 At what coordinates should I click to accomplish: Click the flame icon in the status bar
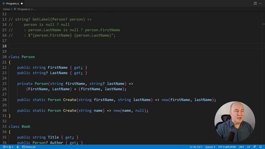tap(17, 147)
